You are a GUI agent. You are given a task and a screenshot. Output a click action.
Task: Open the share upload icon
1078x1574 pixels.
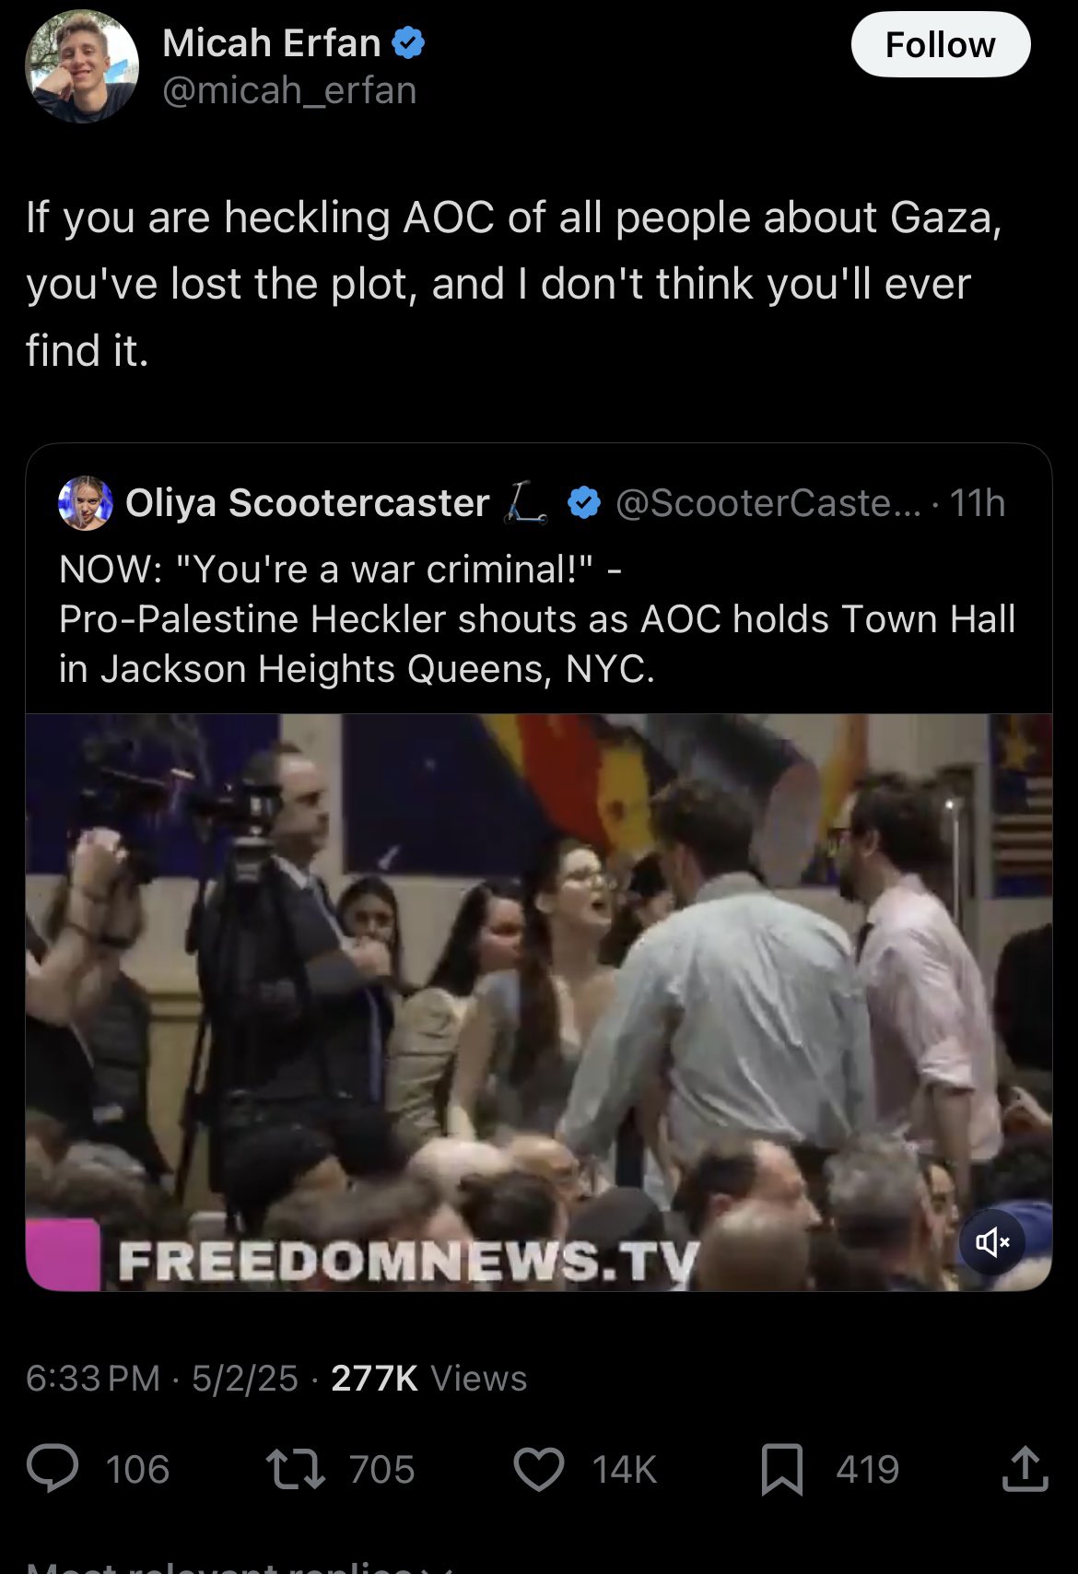[x=1025, y=1469]
